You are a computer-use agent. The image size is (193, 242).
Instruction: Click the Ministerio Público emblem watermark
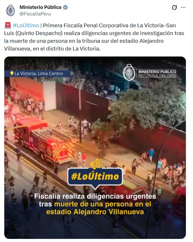(x=129, y=73)
